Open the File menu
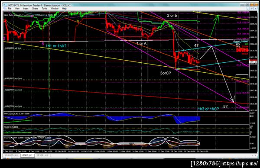The image size is (260, 168). (10, 9)
